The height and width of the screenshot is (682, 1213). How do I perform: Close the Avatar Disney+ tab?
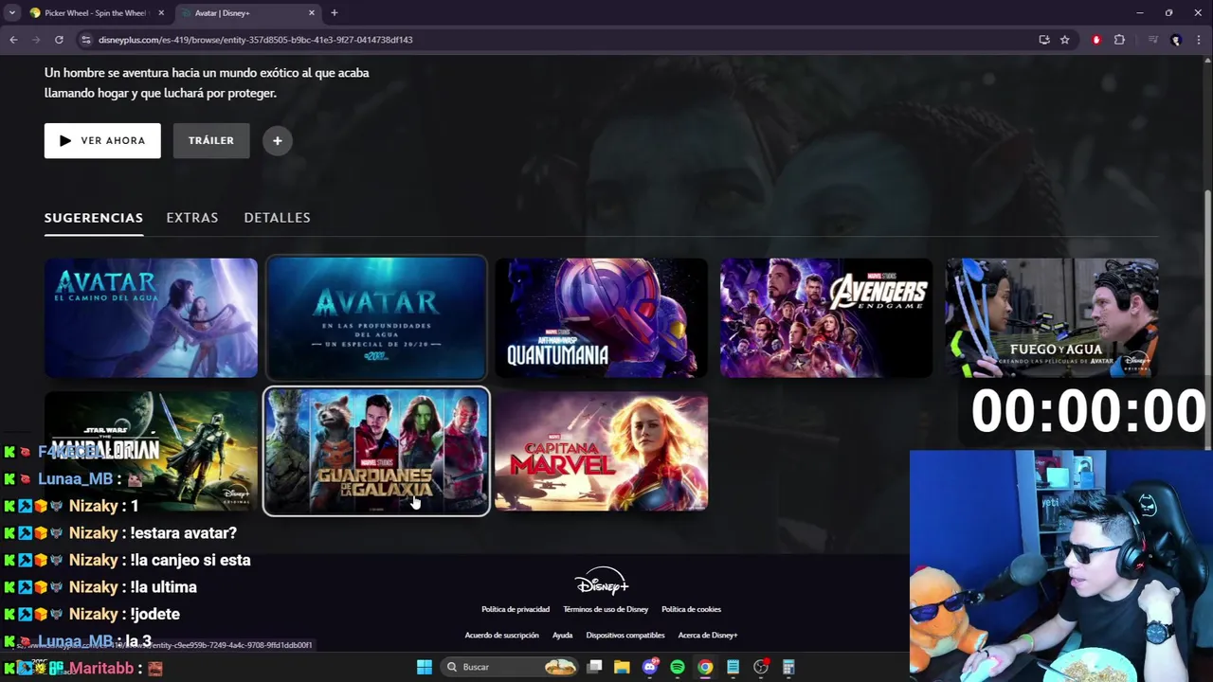point(312,13)
